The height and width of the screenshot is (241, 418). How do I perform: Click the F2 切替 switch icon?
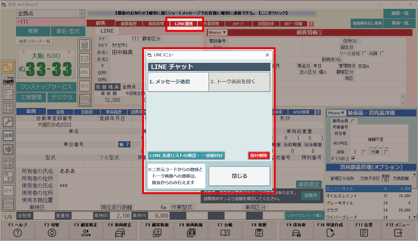pos(52,232)
